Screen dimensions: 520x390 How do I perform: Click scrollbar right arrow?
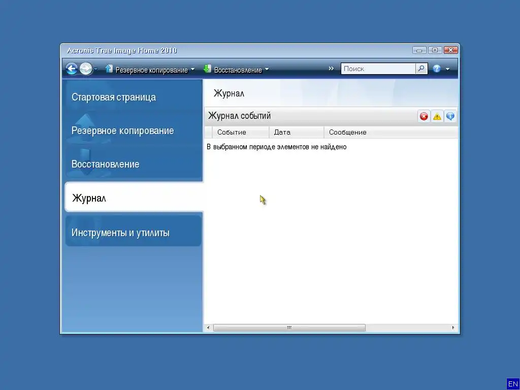pos(453,328)
